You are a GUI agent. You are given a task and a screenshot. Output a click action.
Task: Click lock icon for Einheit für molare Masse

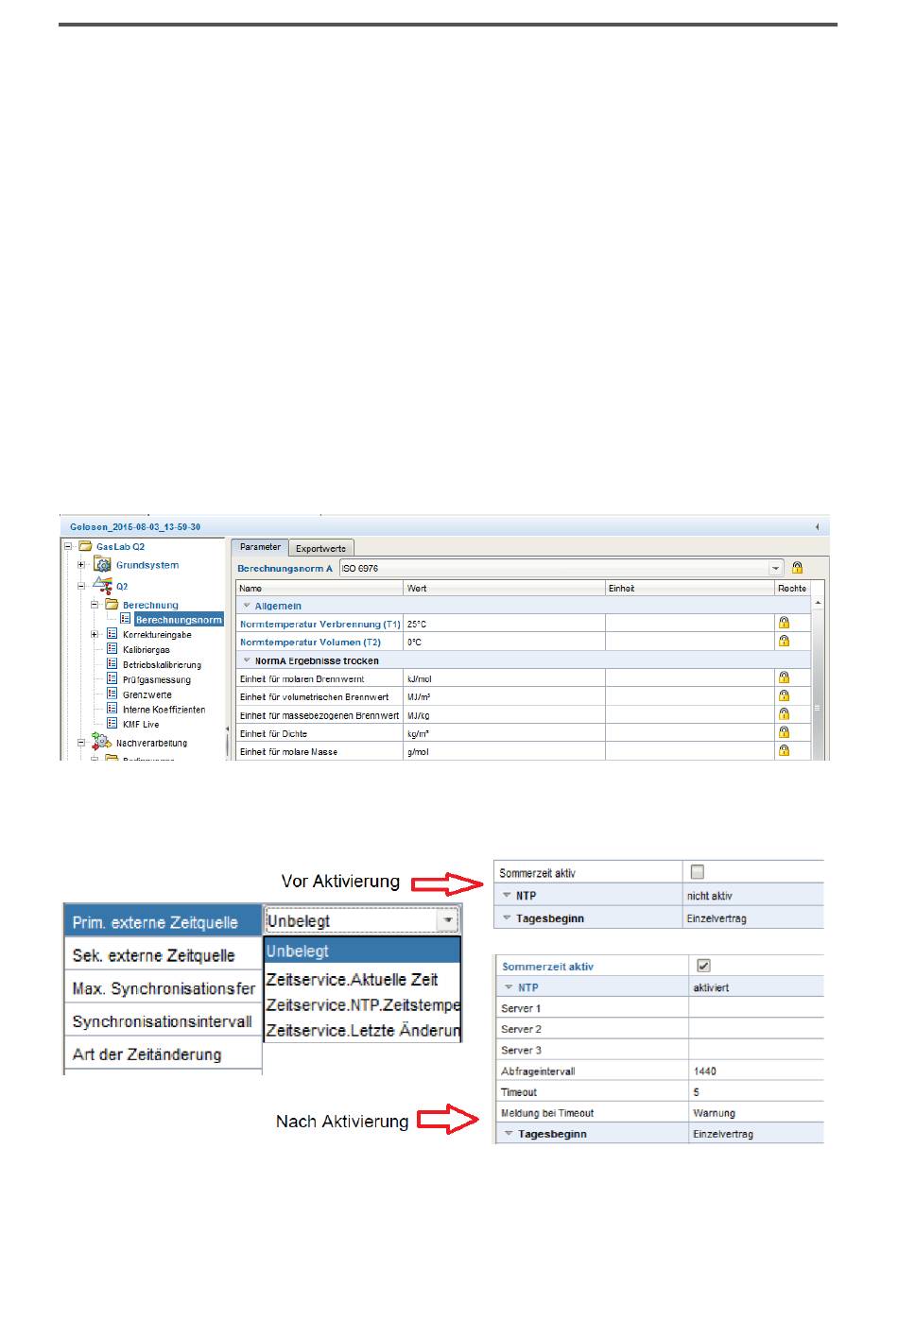pos(784,751)
